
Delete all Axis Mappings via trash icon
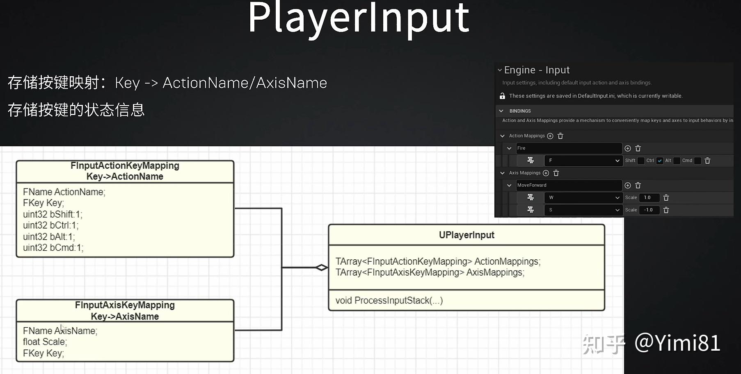pos(556,173)
